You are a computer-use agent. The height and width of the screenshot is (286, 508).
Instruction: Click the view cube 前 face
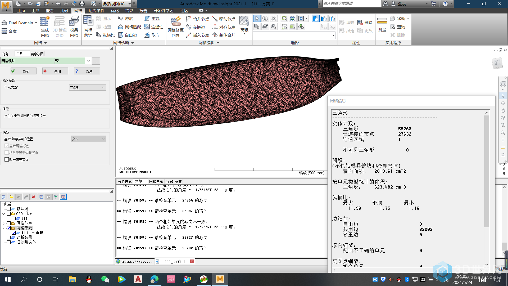click(x=497, y=63)
